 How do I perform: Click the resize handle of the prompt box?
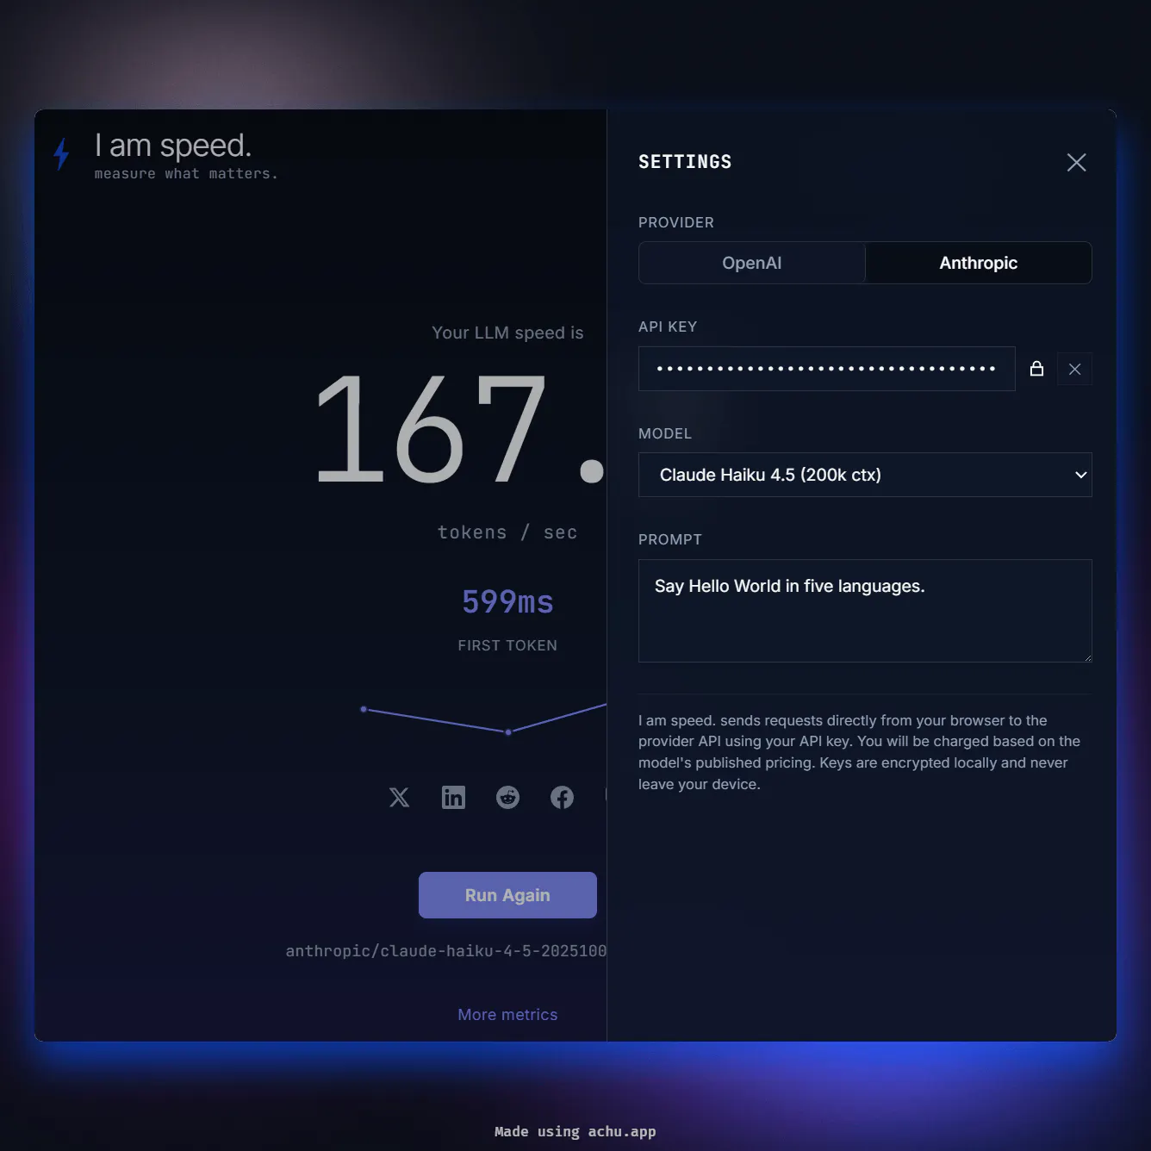(1087, 657)
